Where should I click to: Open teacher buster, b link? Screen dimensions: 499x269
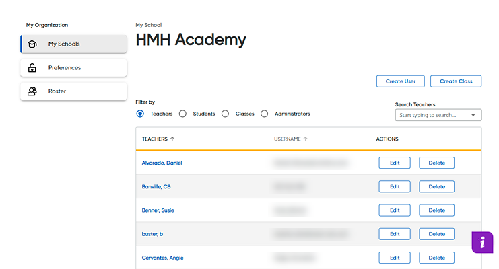pos(152,234)
